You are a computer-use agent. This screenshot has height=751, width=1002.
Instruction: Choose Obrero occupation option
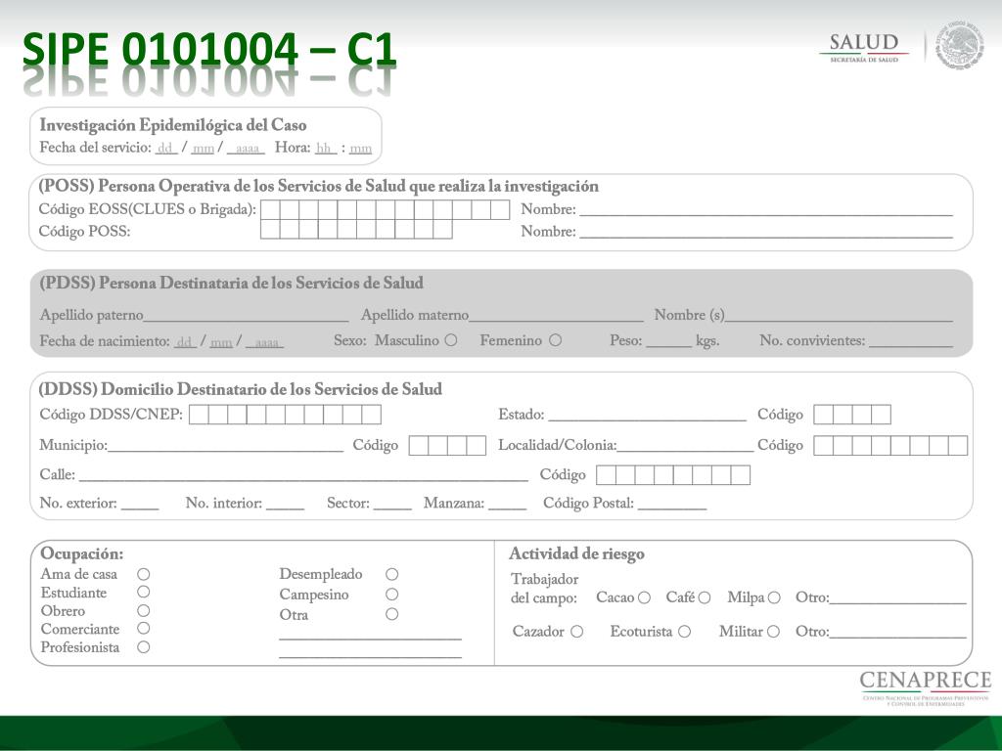144,610
